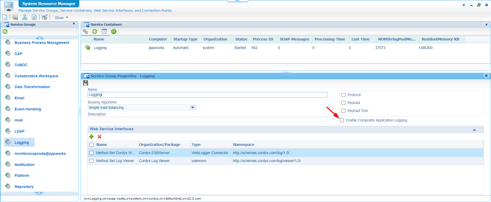Close the Service Group Properties panel
This screenshot has width=491, height=202.
tap(486, 76)
